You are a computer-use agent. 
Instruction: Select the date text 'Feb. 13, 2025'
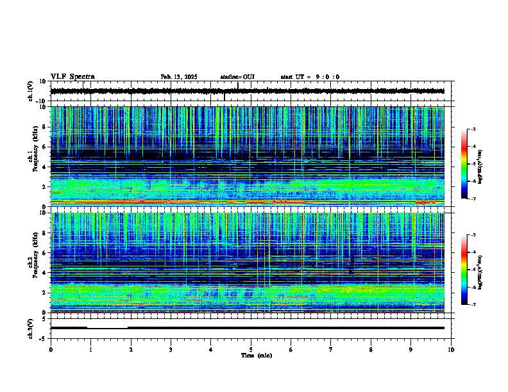[179, 77]
